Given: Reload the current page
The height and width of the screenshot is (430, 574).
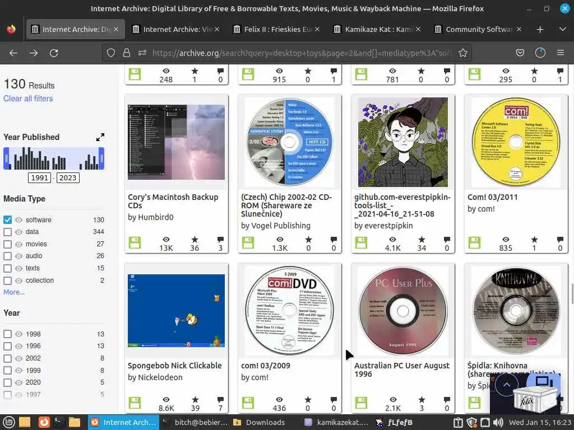Looking at the screenshot, I should (x=54, y=53).
